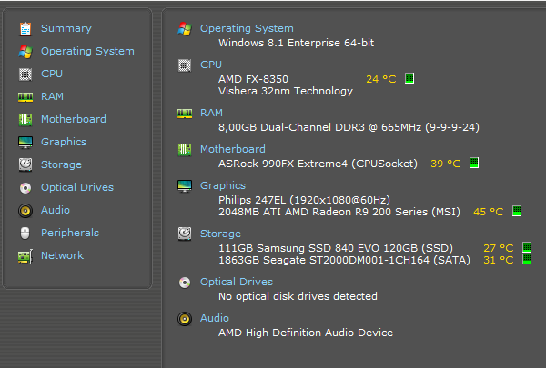Click the Audio speaker icon in sidebar
Screen dimensions: 546x368
point(25,210)
